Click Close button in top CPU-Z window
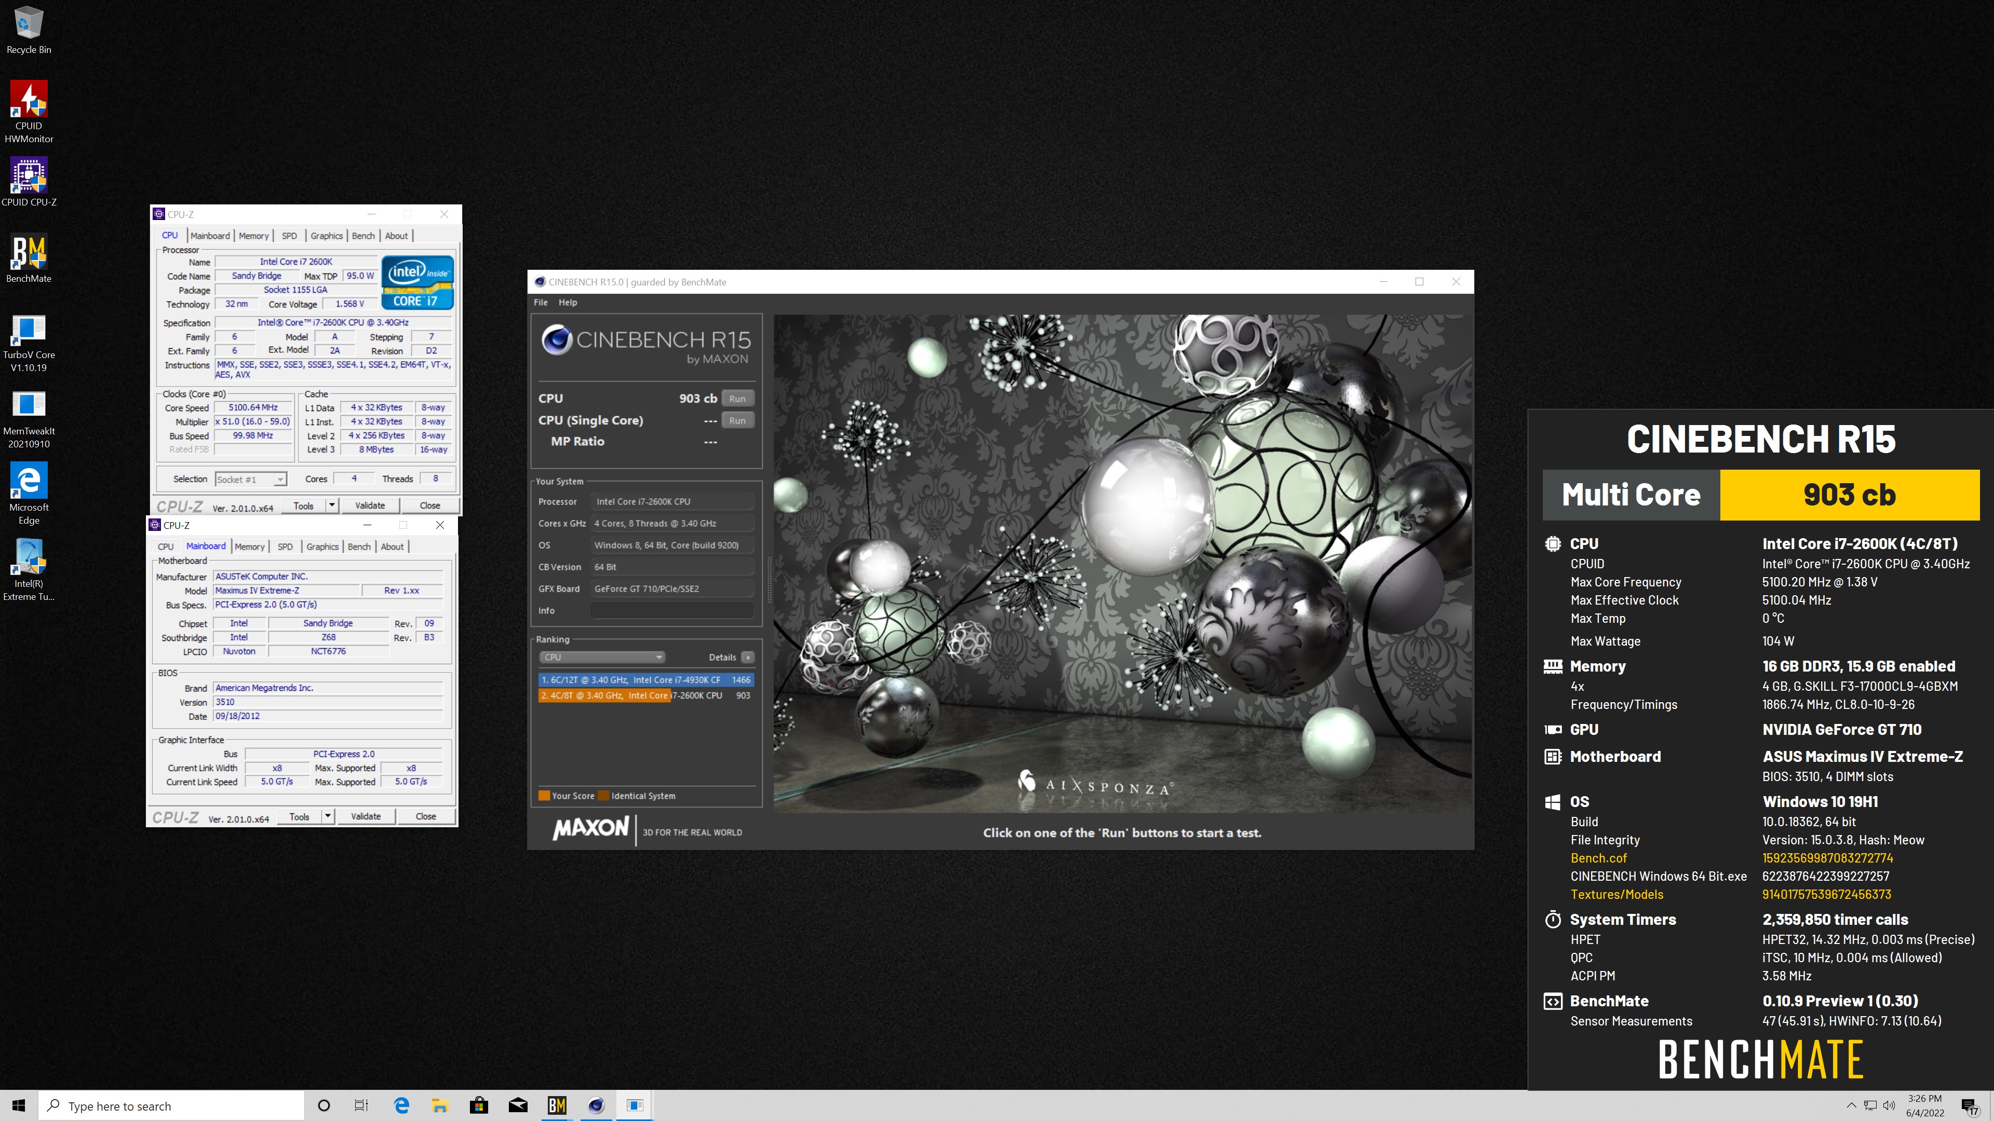 (430, 505)
